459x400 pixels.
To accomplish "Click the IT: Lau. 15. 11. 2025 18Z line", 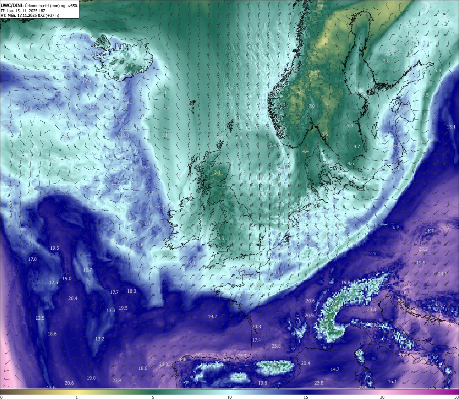I will pos(23,11).
